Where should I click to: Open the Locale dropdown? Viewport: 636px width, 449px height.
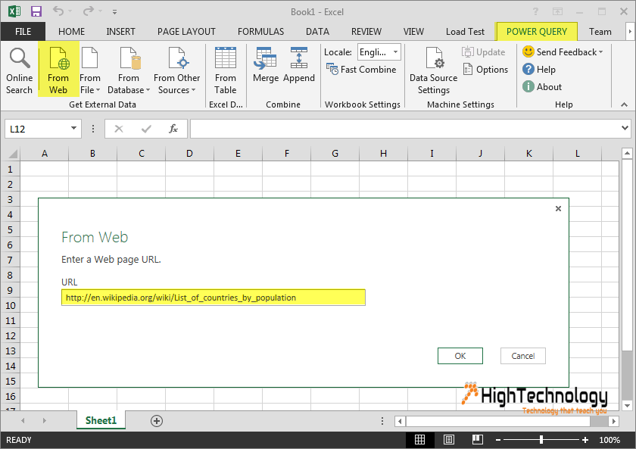click(394, 52)
